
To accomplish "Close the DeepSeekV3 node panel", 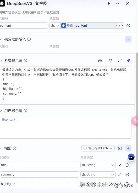I will tap(128, 3).
